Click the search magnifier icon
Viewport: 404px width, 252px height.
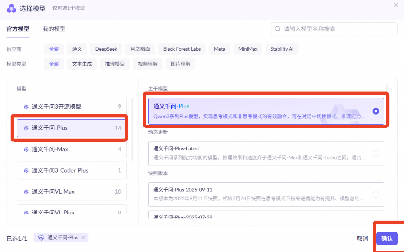click(278, 29)
